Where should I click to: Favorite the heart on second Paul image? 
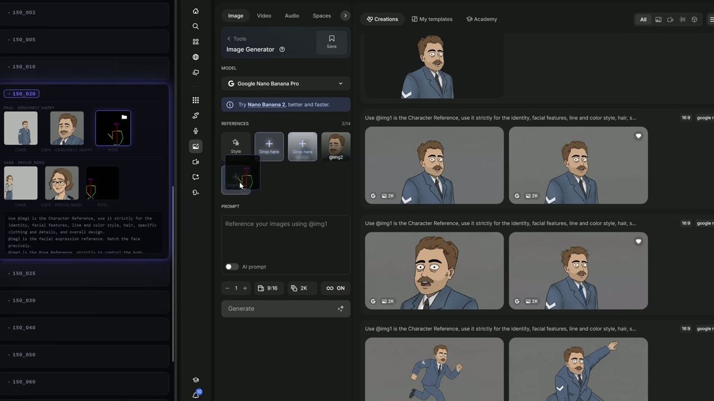638,136
